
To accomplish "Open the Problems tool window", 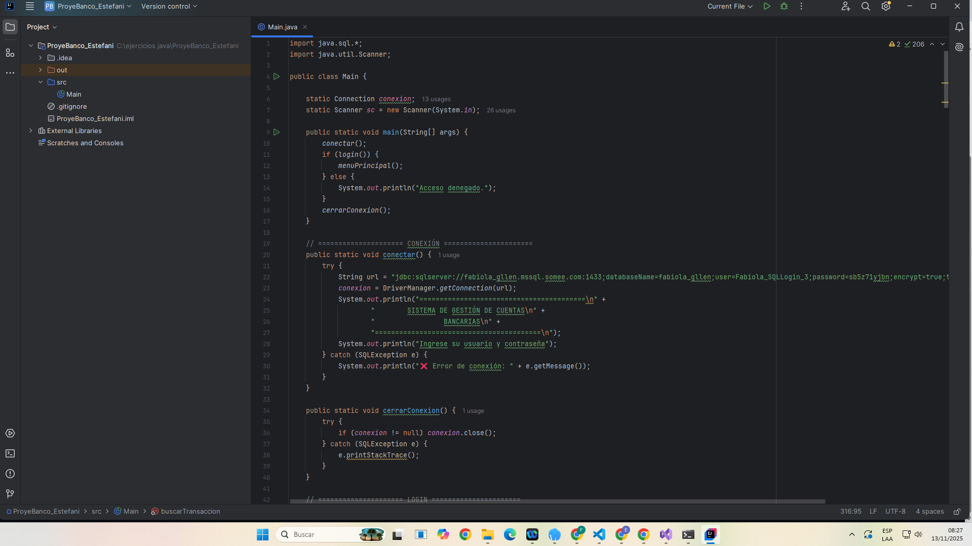I will (10, 474).
